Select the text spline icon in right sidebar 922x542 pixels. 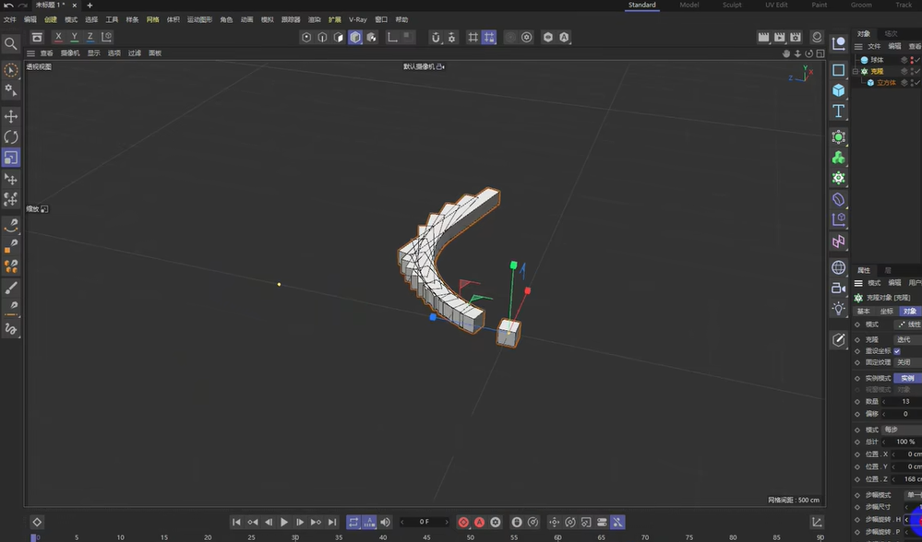tap(838, 111)
